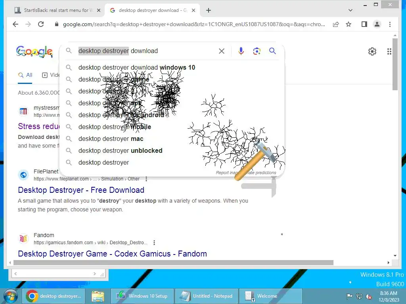Click the address bar URL
Viewport: 406px width, 304px height.
pos(194,24)
